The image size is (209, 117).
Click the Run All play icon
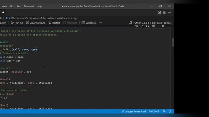click(x=12, y=23)
